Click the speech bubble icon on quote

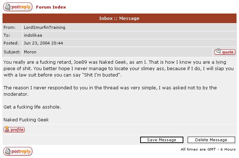(x=218, y=51)
